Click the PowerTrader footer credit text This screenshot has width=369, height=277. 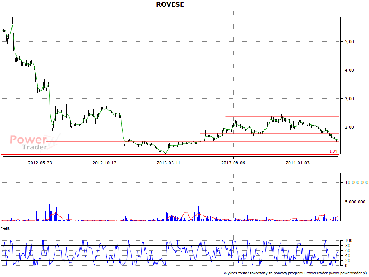coord(295,273)
